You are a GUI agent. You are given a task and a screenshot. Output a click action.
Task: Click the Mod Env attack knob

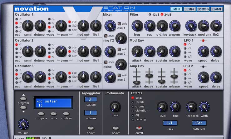[x=137, y=51]
